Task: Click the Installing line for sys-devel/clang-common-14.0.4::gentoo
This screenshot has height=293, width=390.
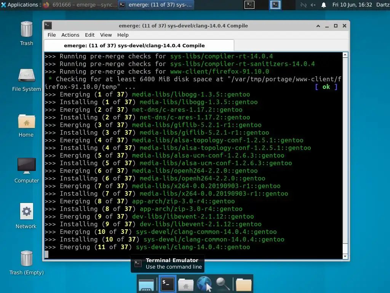Action: tap(165, 240)
